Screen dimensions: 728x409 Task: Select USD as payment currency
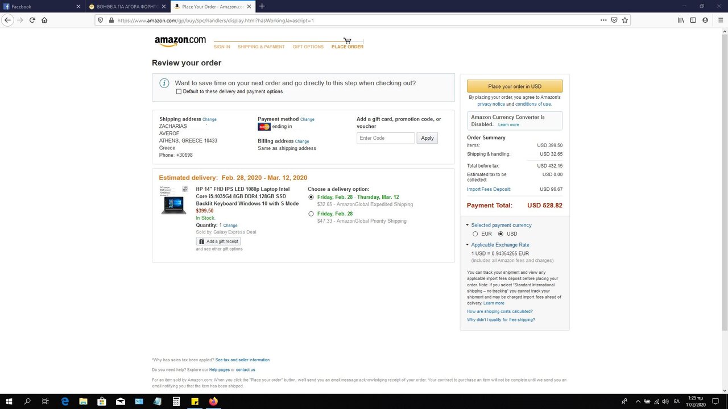(x=500, y=233)
